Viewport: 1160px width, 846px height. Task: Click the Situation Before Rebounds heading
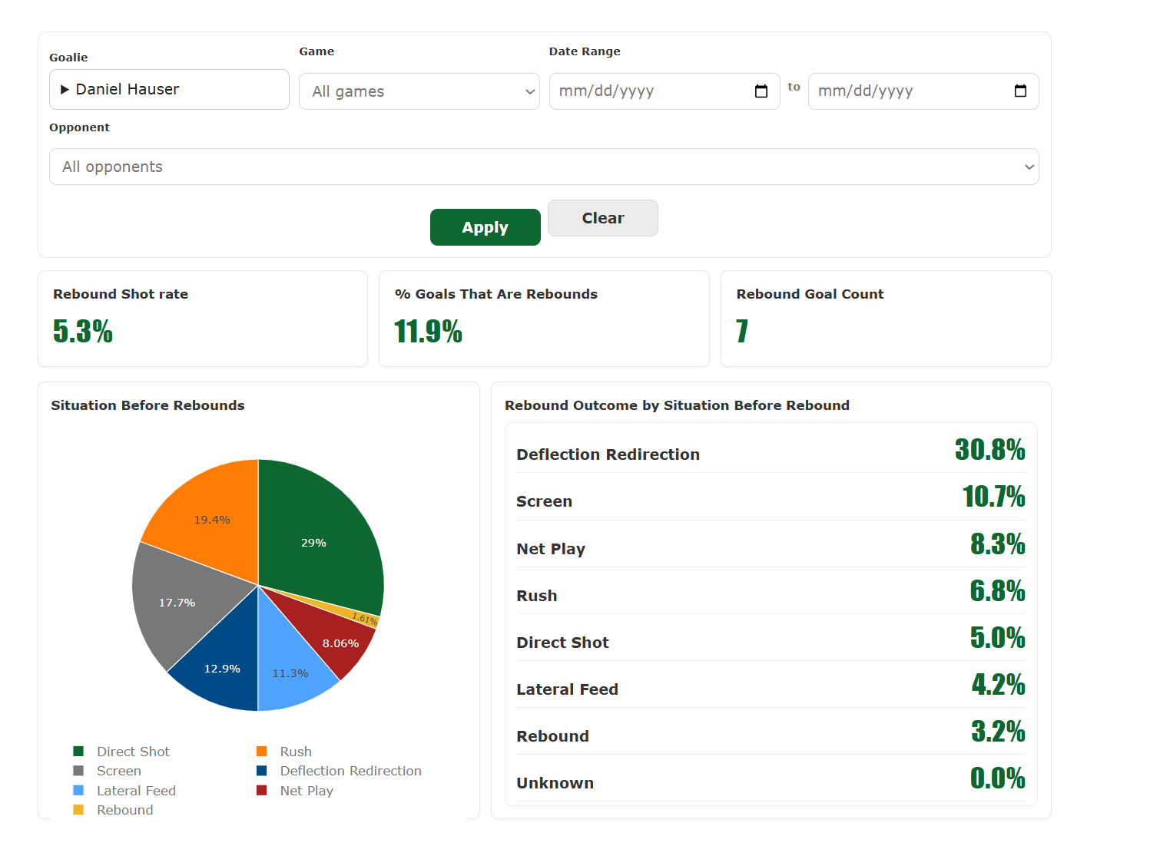click(x=147, y=405)
